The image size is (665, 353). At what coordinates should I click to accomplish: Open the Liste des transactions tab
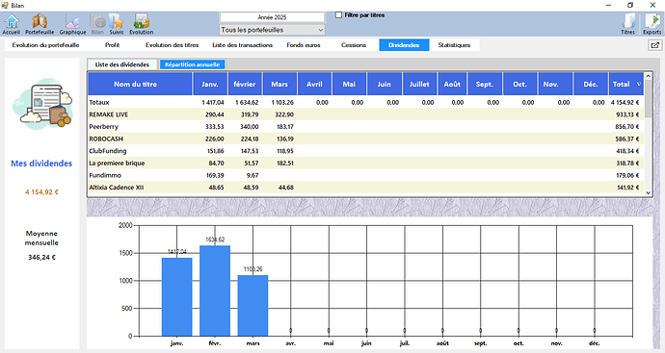click(242, 45)
